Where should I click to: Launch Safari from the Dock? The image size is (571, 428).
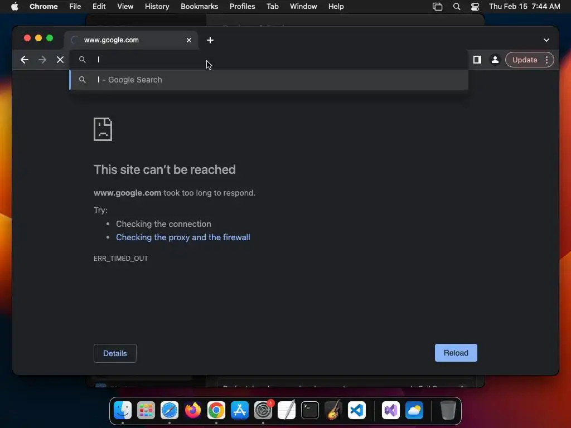click(170, 411)
